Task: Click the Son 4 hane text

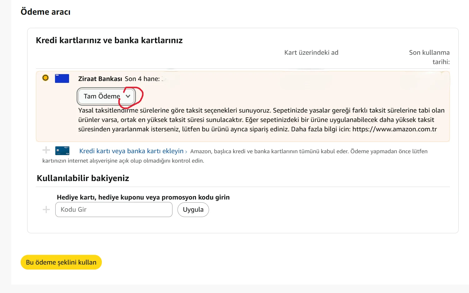Action: tap(142, 79)
